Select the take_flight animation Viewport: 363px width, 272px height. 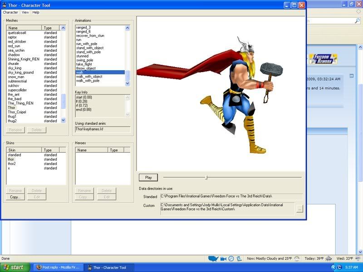(84, 64)
